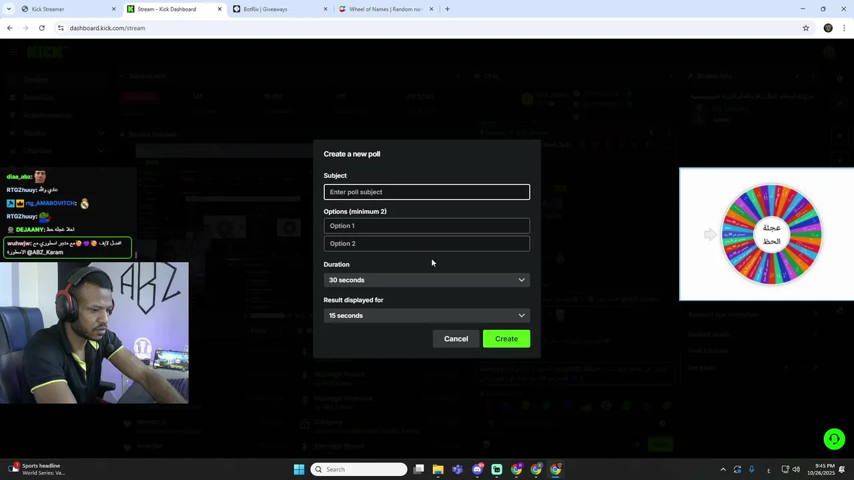854x480 pixels.
Task: Click the highlighted wuhwjw chat message
Action: (x=67, y=247)
